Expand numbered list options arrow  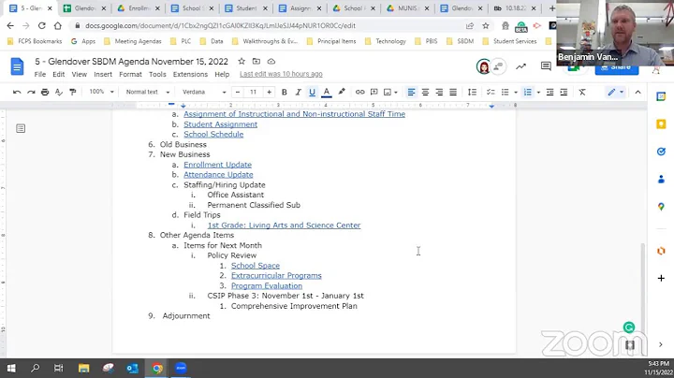pyautogui.click(x=538, y=92)
